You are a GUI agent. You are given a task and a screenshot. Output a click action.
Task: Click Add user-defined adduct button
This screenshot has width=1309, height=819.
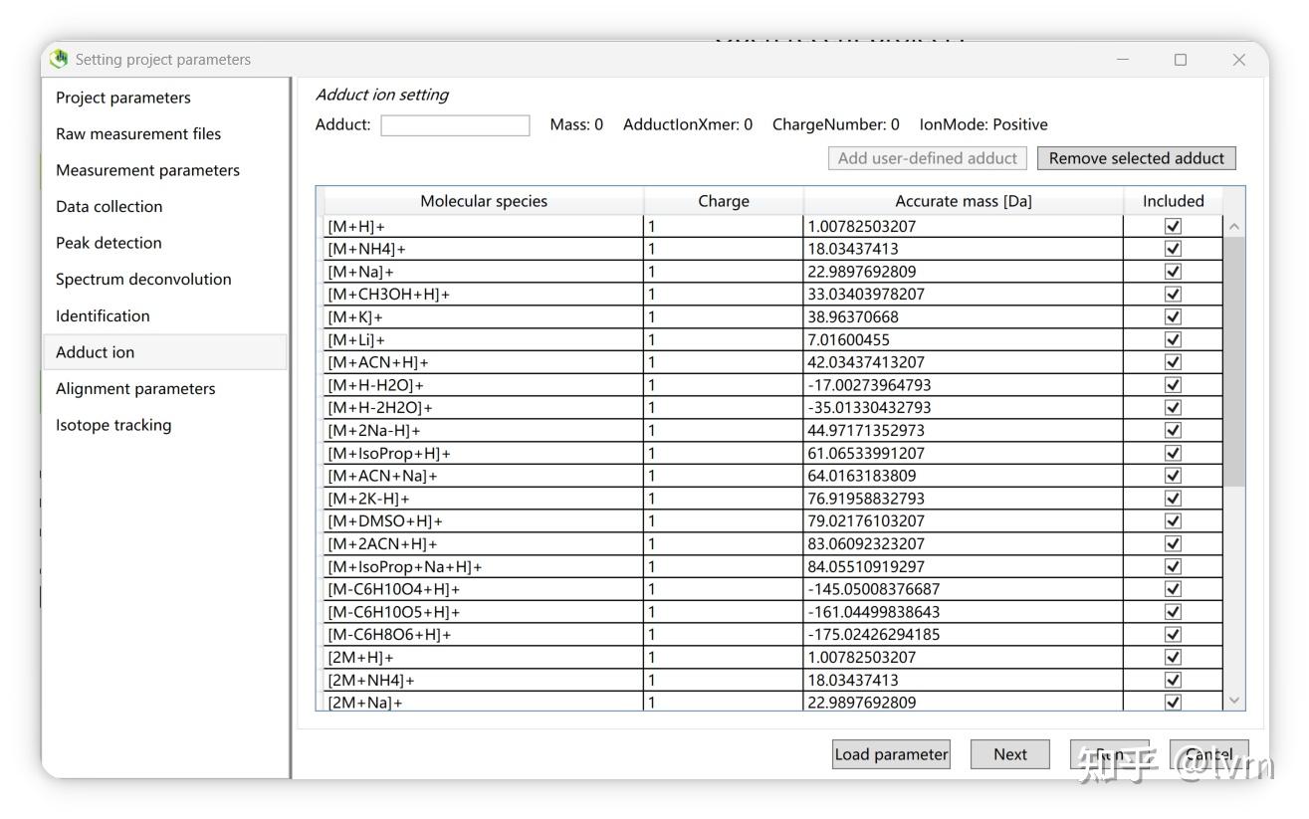(928, 158)
